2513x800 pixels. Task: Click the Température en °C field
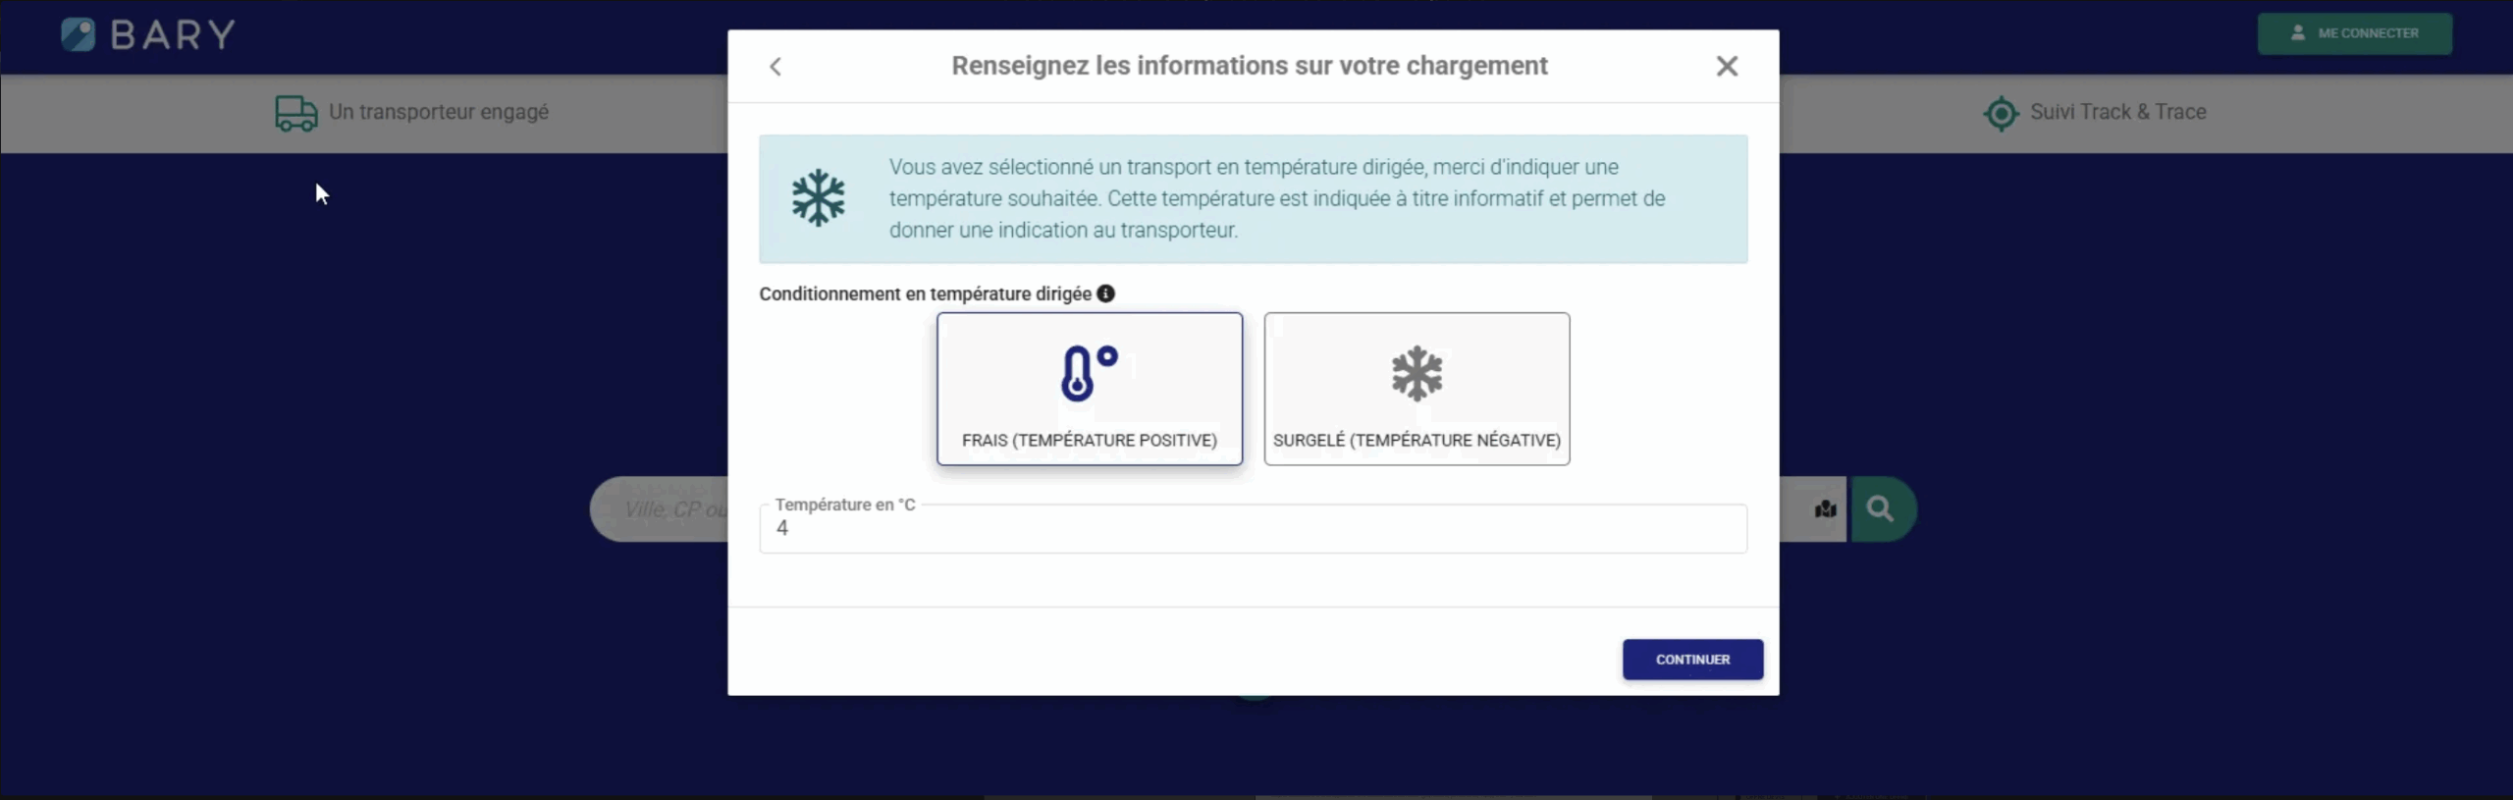pyautogui.click(x=1253, y=529)
